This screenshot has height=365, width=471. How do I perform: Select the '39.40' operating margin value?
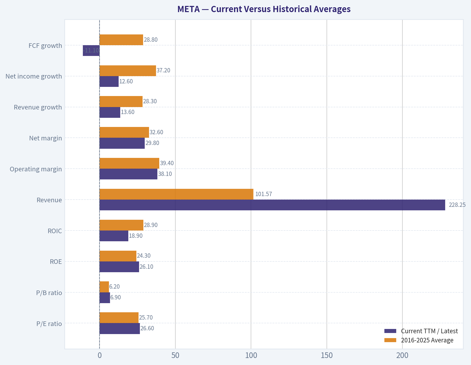click(x=167, y=163)
